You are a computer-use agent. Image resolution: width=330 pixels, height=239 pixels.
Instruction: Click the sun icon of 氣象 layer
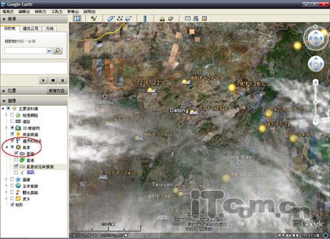tap(18, 147)
